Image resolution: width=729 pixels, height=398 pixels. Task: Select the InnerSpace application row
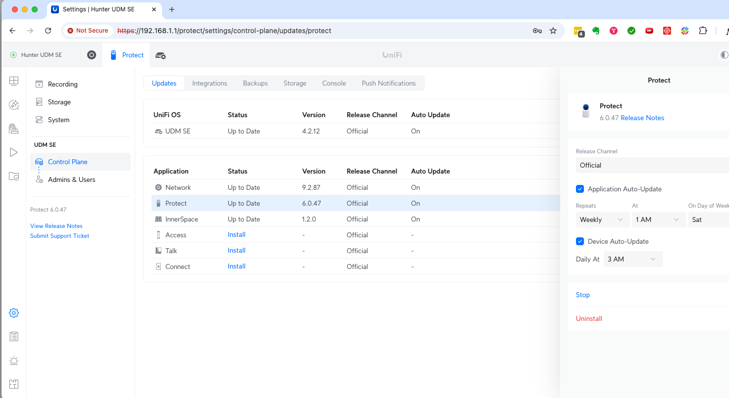356,219
